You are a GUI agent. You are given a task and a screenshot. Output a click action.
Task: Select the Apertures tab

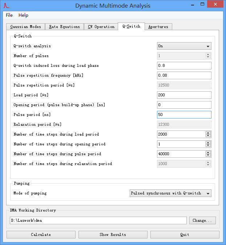tap(158, 27)
